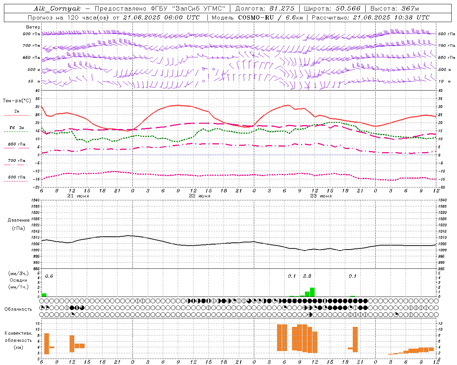
Task: Click the Прогноз на 120 часа(ов) text
Action: coord(69,17)
